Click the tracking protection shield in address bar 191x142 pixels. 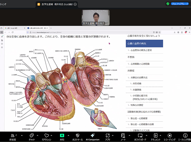[28, 32]
